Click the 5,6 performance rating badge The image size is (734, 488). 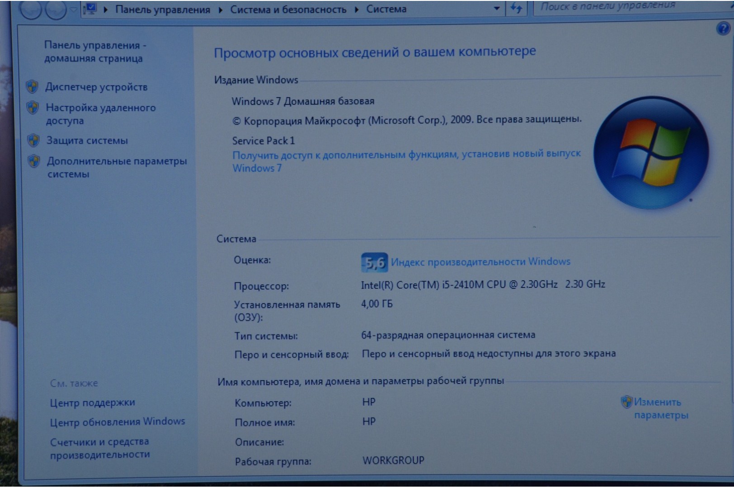click(x=374, y=262)
